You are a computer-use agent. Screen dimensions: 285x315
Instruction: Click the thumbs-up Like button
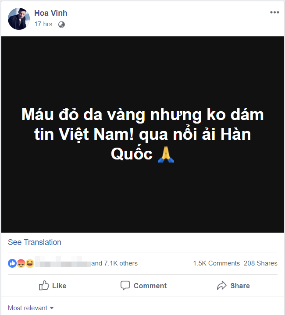[53, 286]
